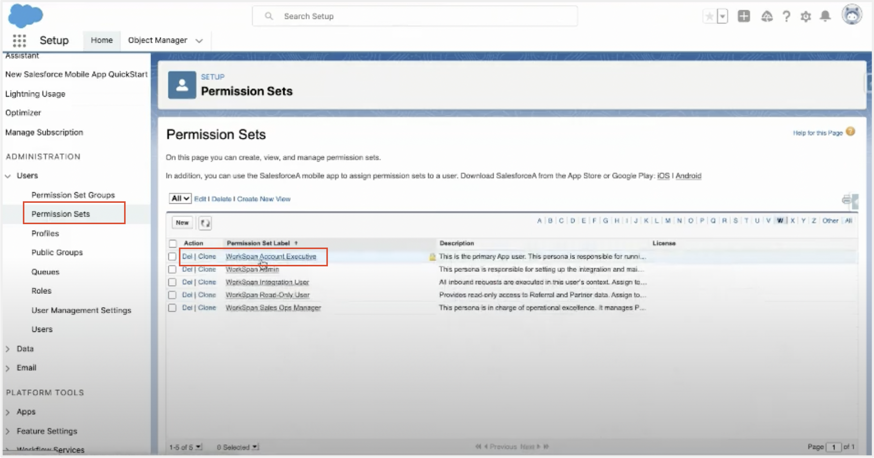
Task: Toggle the select-all checkbox in header
Action: 173,243
